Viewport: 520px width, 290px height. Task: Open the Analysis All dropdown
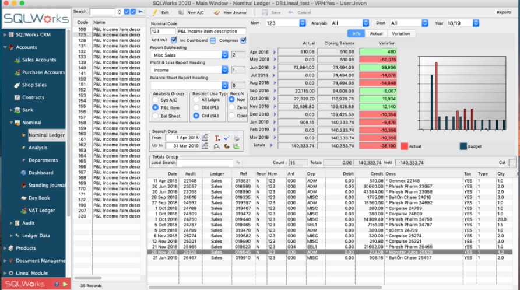(x=366, y=23)
